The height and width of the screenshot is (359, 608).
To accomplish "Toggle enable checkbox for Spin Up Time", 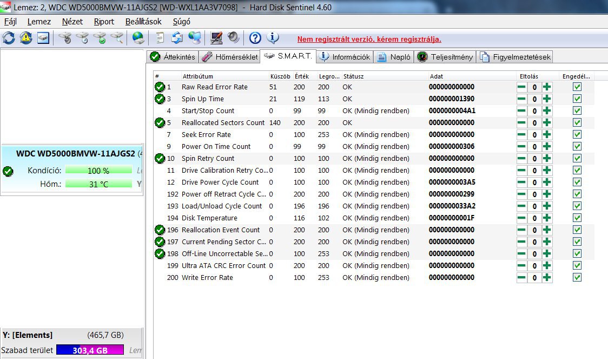I will click(577, 99).
